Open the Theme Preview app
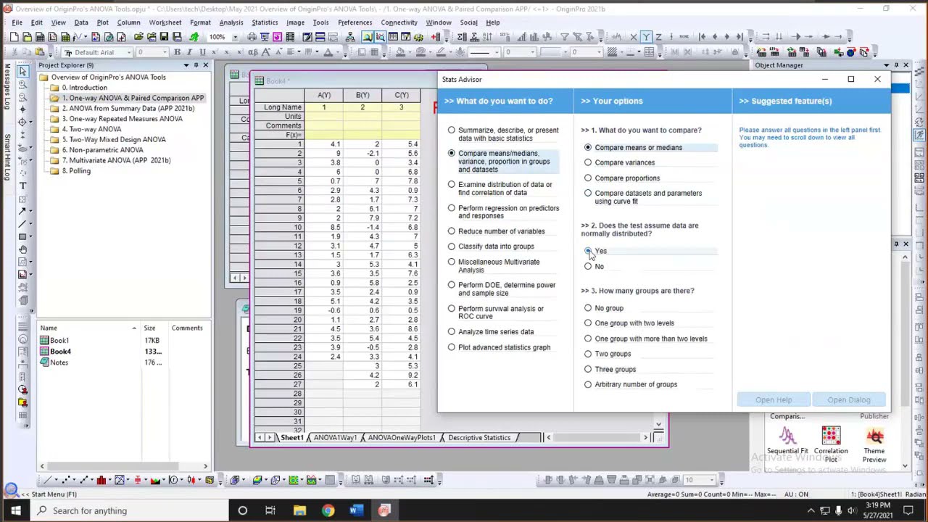The image size is (928, 522). point(874,444)
